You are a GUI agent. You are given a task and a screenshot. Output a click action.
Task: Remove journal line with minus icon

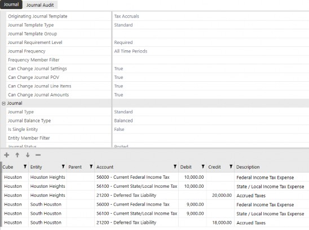pyautogui.click(x=38, y=155)
